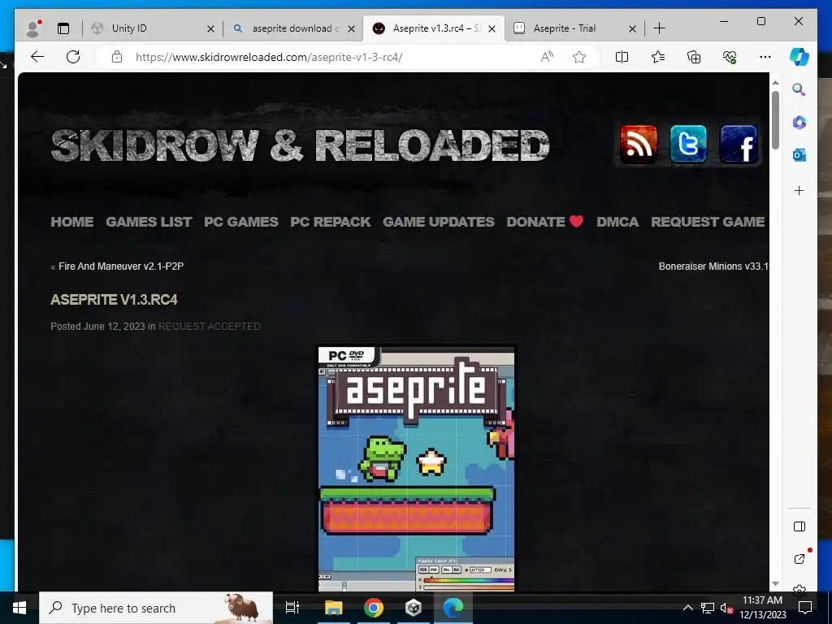Screen dimensions: 832x624
Task: Open Skidrow Twitter icon
Action: pos(688,145)
